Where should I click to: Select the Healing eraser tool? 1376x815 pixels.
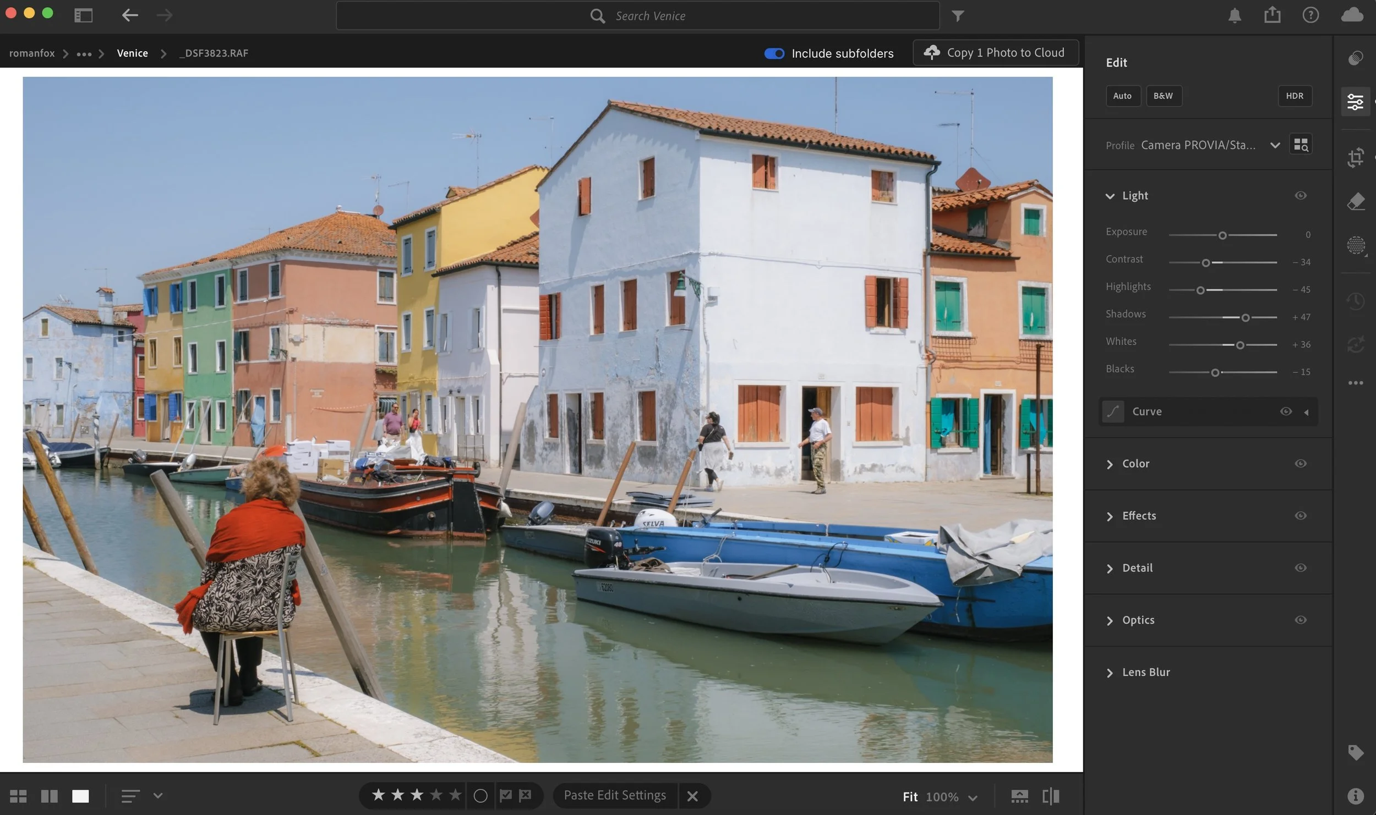1355,201
